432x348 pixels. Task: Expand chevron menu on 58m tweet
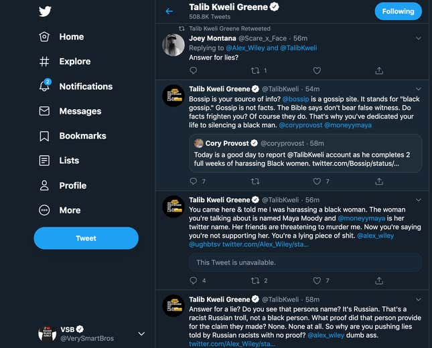click(418, 299)
